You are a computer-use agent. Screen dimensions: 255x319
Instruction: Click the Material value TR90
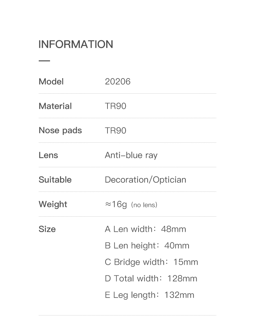[x=115, y=106]
